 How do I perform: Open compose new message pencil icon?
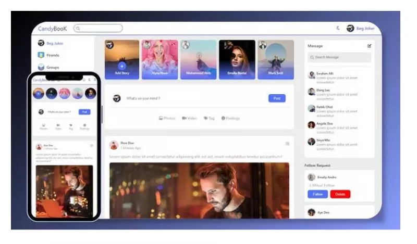369,46
